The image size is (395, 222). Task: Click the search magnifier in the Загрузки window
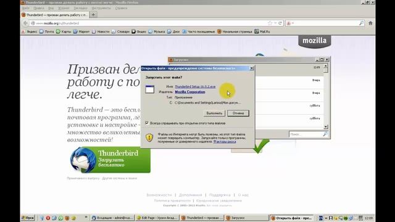click(325, 134)
